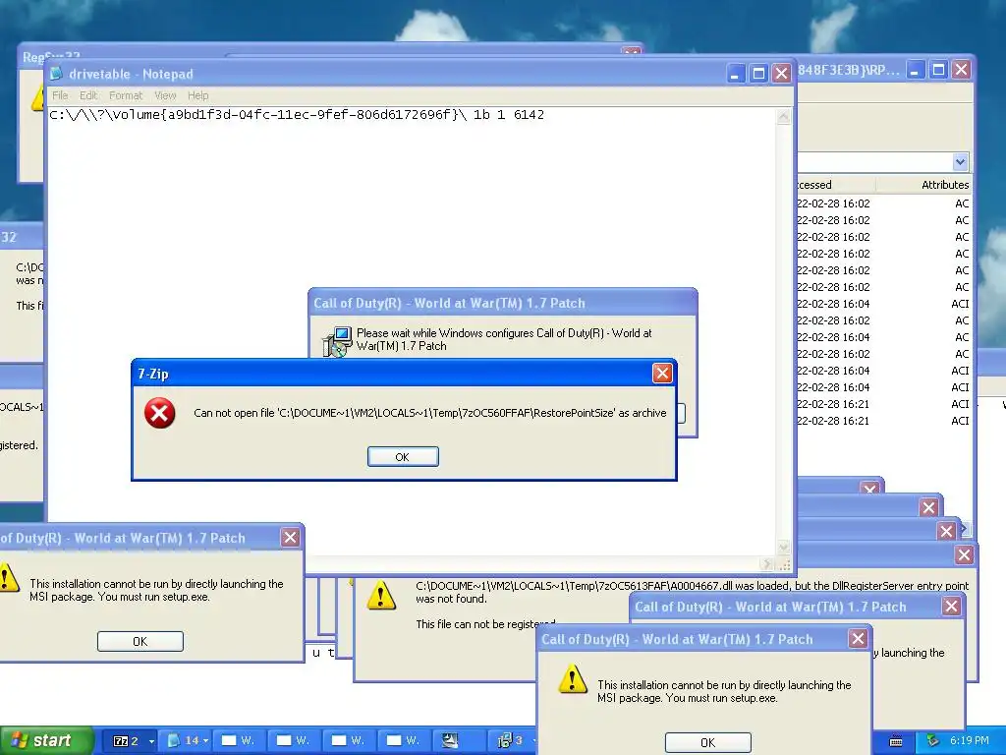Click the keyboard icon in the system tray
Screen dimensions: 1006x755
[x=896, y=741]
